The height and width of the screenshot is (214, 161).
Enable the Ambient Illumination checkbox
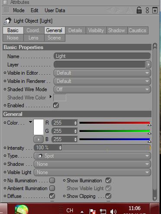[x=52, y=188]
